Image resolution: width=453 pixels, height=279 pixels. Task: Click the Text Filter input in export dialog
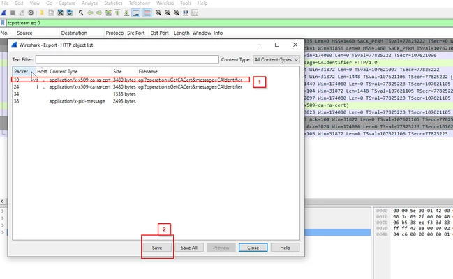click(127, 59)
